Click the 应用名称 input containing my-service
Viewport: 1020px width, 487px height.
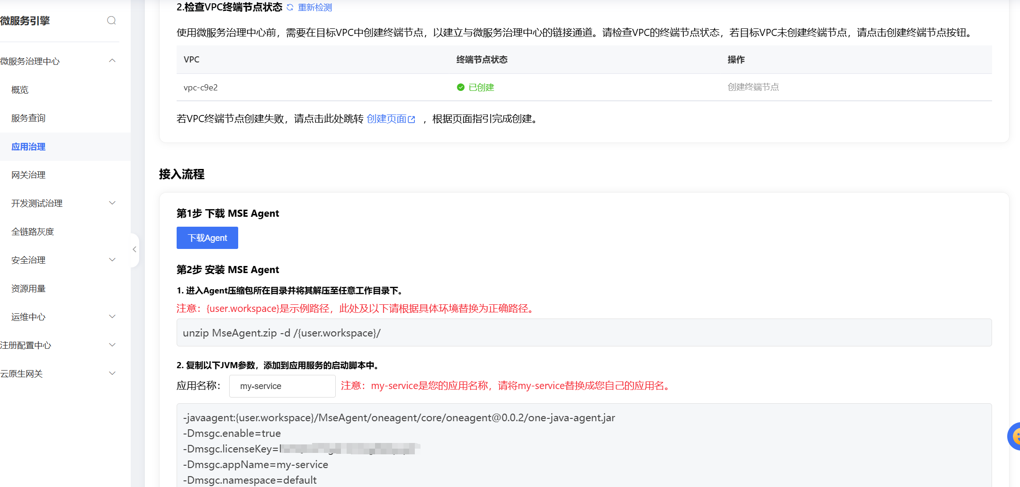282,386
